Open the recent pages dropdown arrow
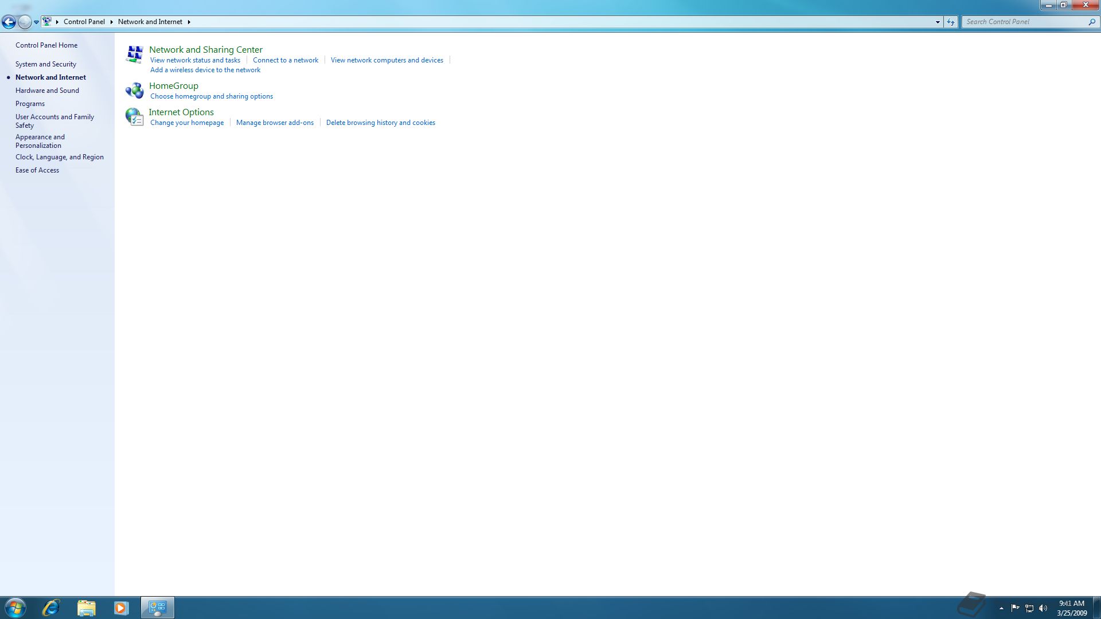This screenshot has width=1101, height=619. pos(36,22)
